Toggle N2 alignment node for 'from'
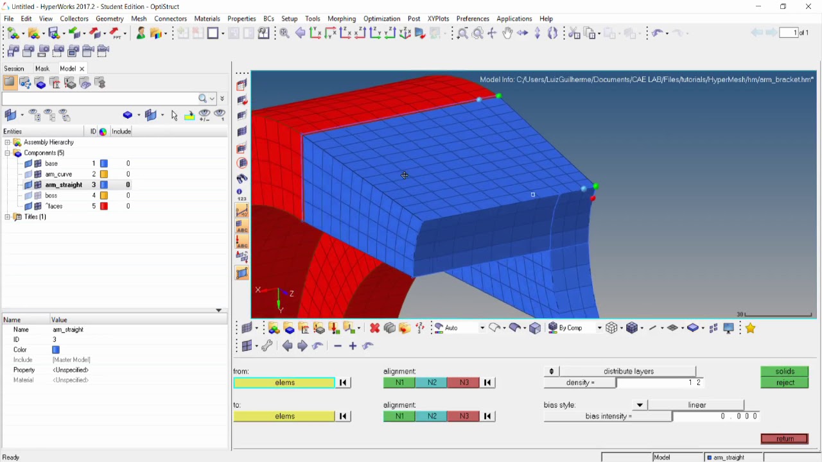The height and width of the screenshot is (462, 822). coord(432,382)
